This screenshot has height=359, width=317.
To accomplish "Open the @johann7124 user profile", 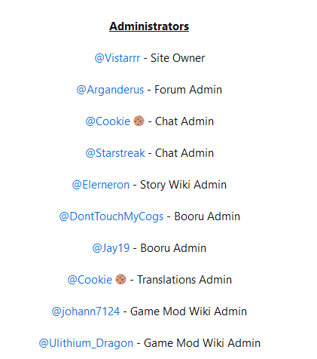I will point(86,311).
